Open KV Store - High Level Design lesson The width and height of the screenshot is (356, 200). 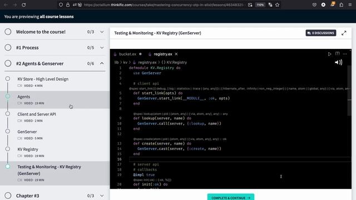point(43,79)
